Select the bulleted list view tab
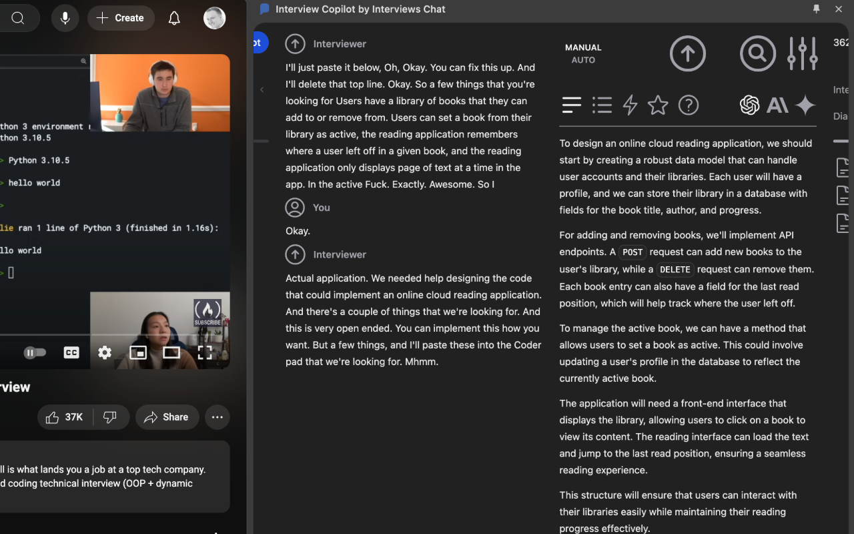This screenshot has width=854, height=534. [x=602, y=105]
